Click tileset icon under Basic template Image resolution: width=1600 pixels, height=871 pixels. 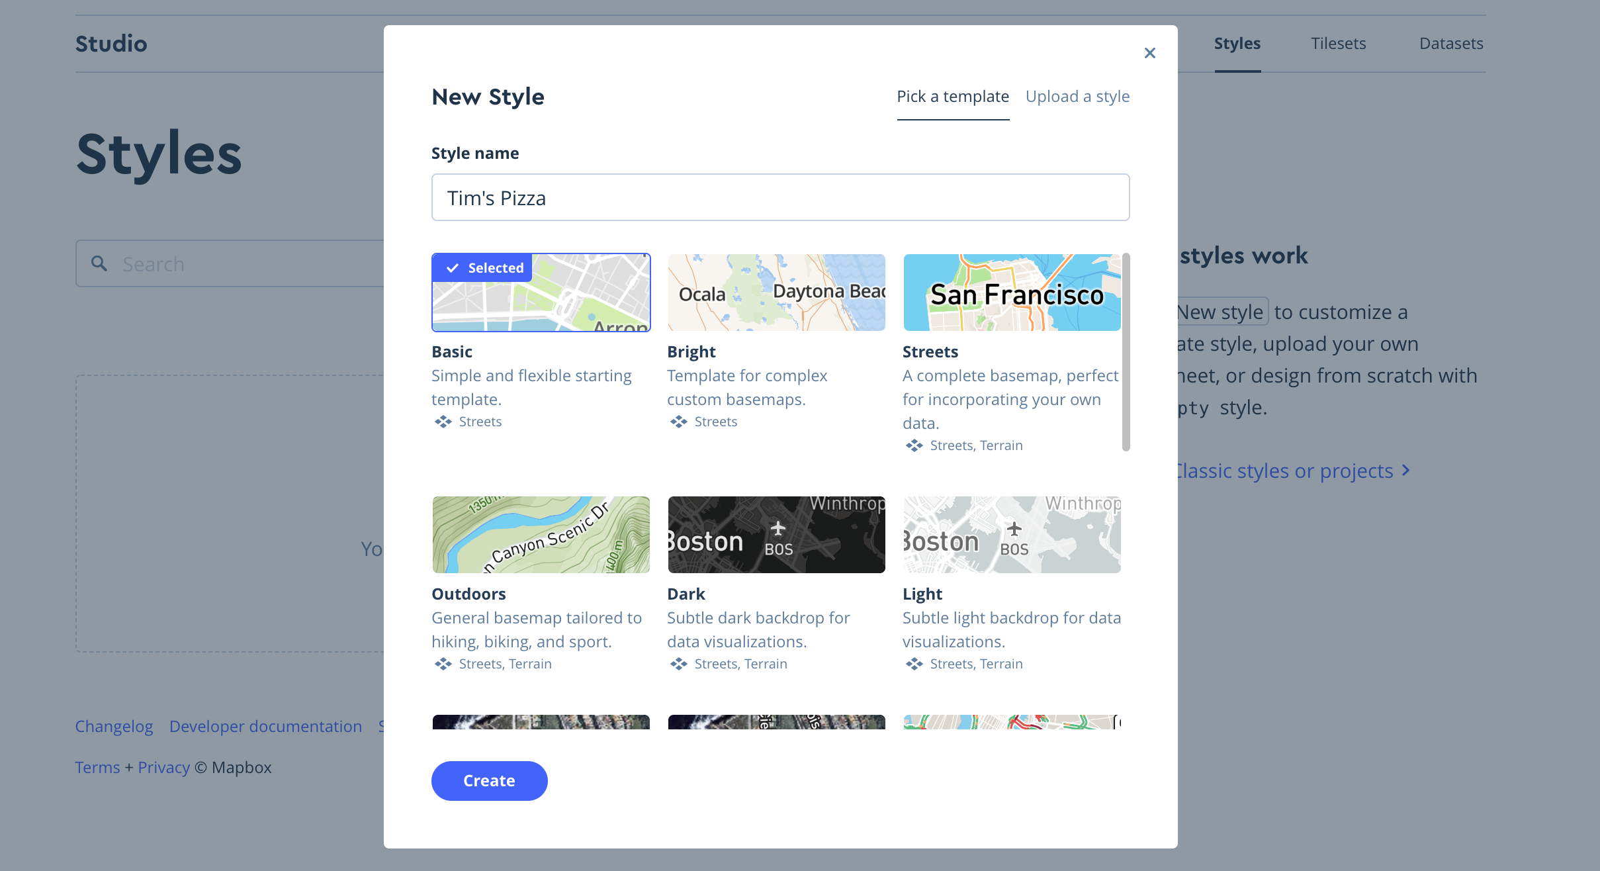[x=443, y=422]
